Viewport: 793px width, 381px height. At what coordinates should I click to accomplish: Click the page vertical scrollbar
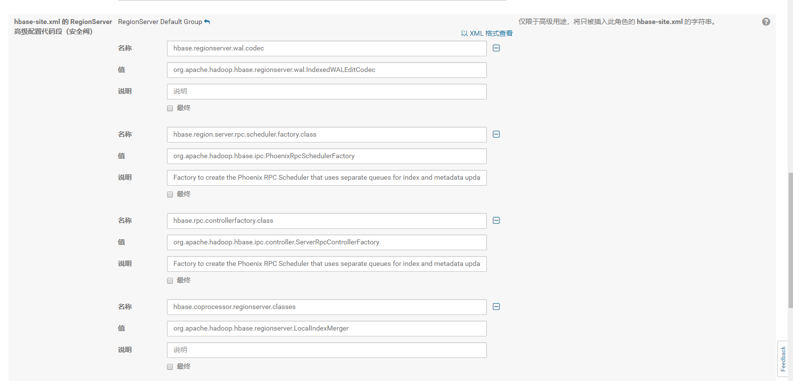click(790, 240)
